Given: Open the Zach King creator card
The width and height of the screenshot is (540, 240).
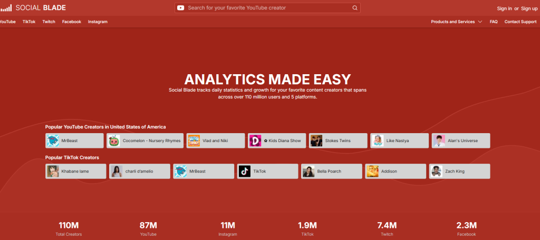Looking at the screenshot, I should [x=459, y=171].
